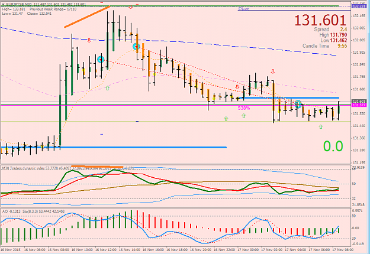Select the green up arrow under the 16 Nov 12:00 candles
The image size is (370, 254).
tap(108, 88)
